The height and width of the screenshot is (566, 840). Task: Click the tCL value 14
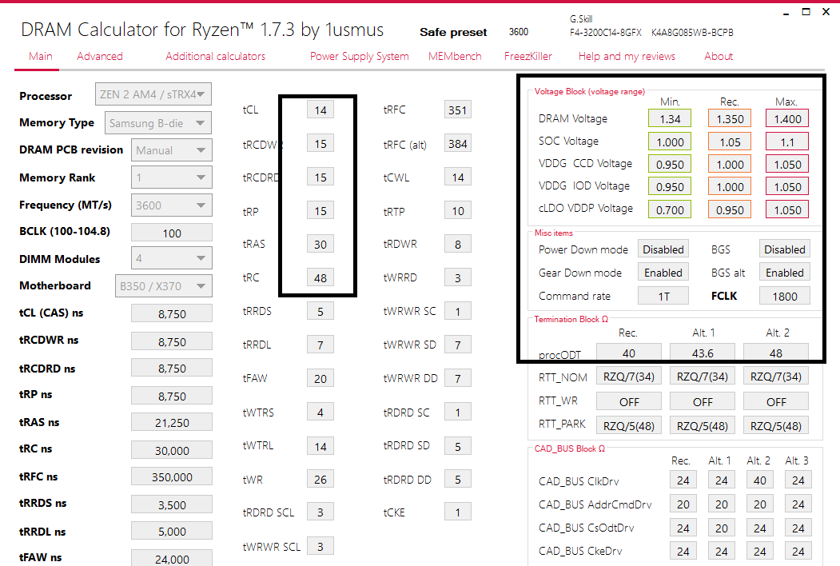(320, 110)
